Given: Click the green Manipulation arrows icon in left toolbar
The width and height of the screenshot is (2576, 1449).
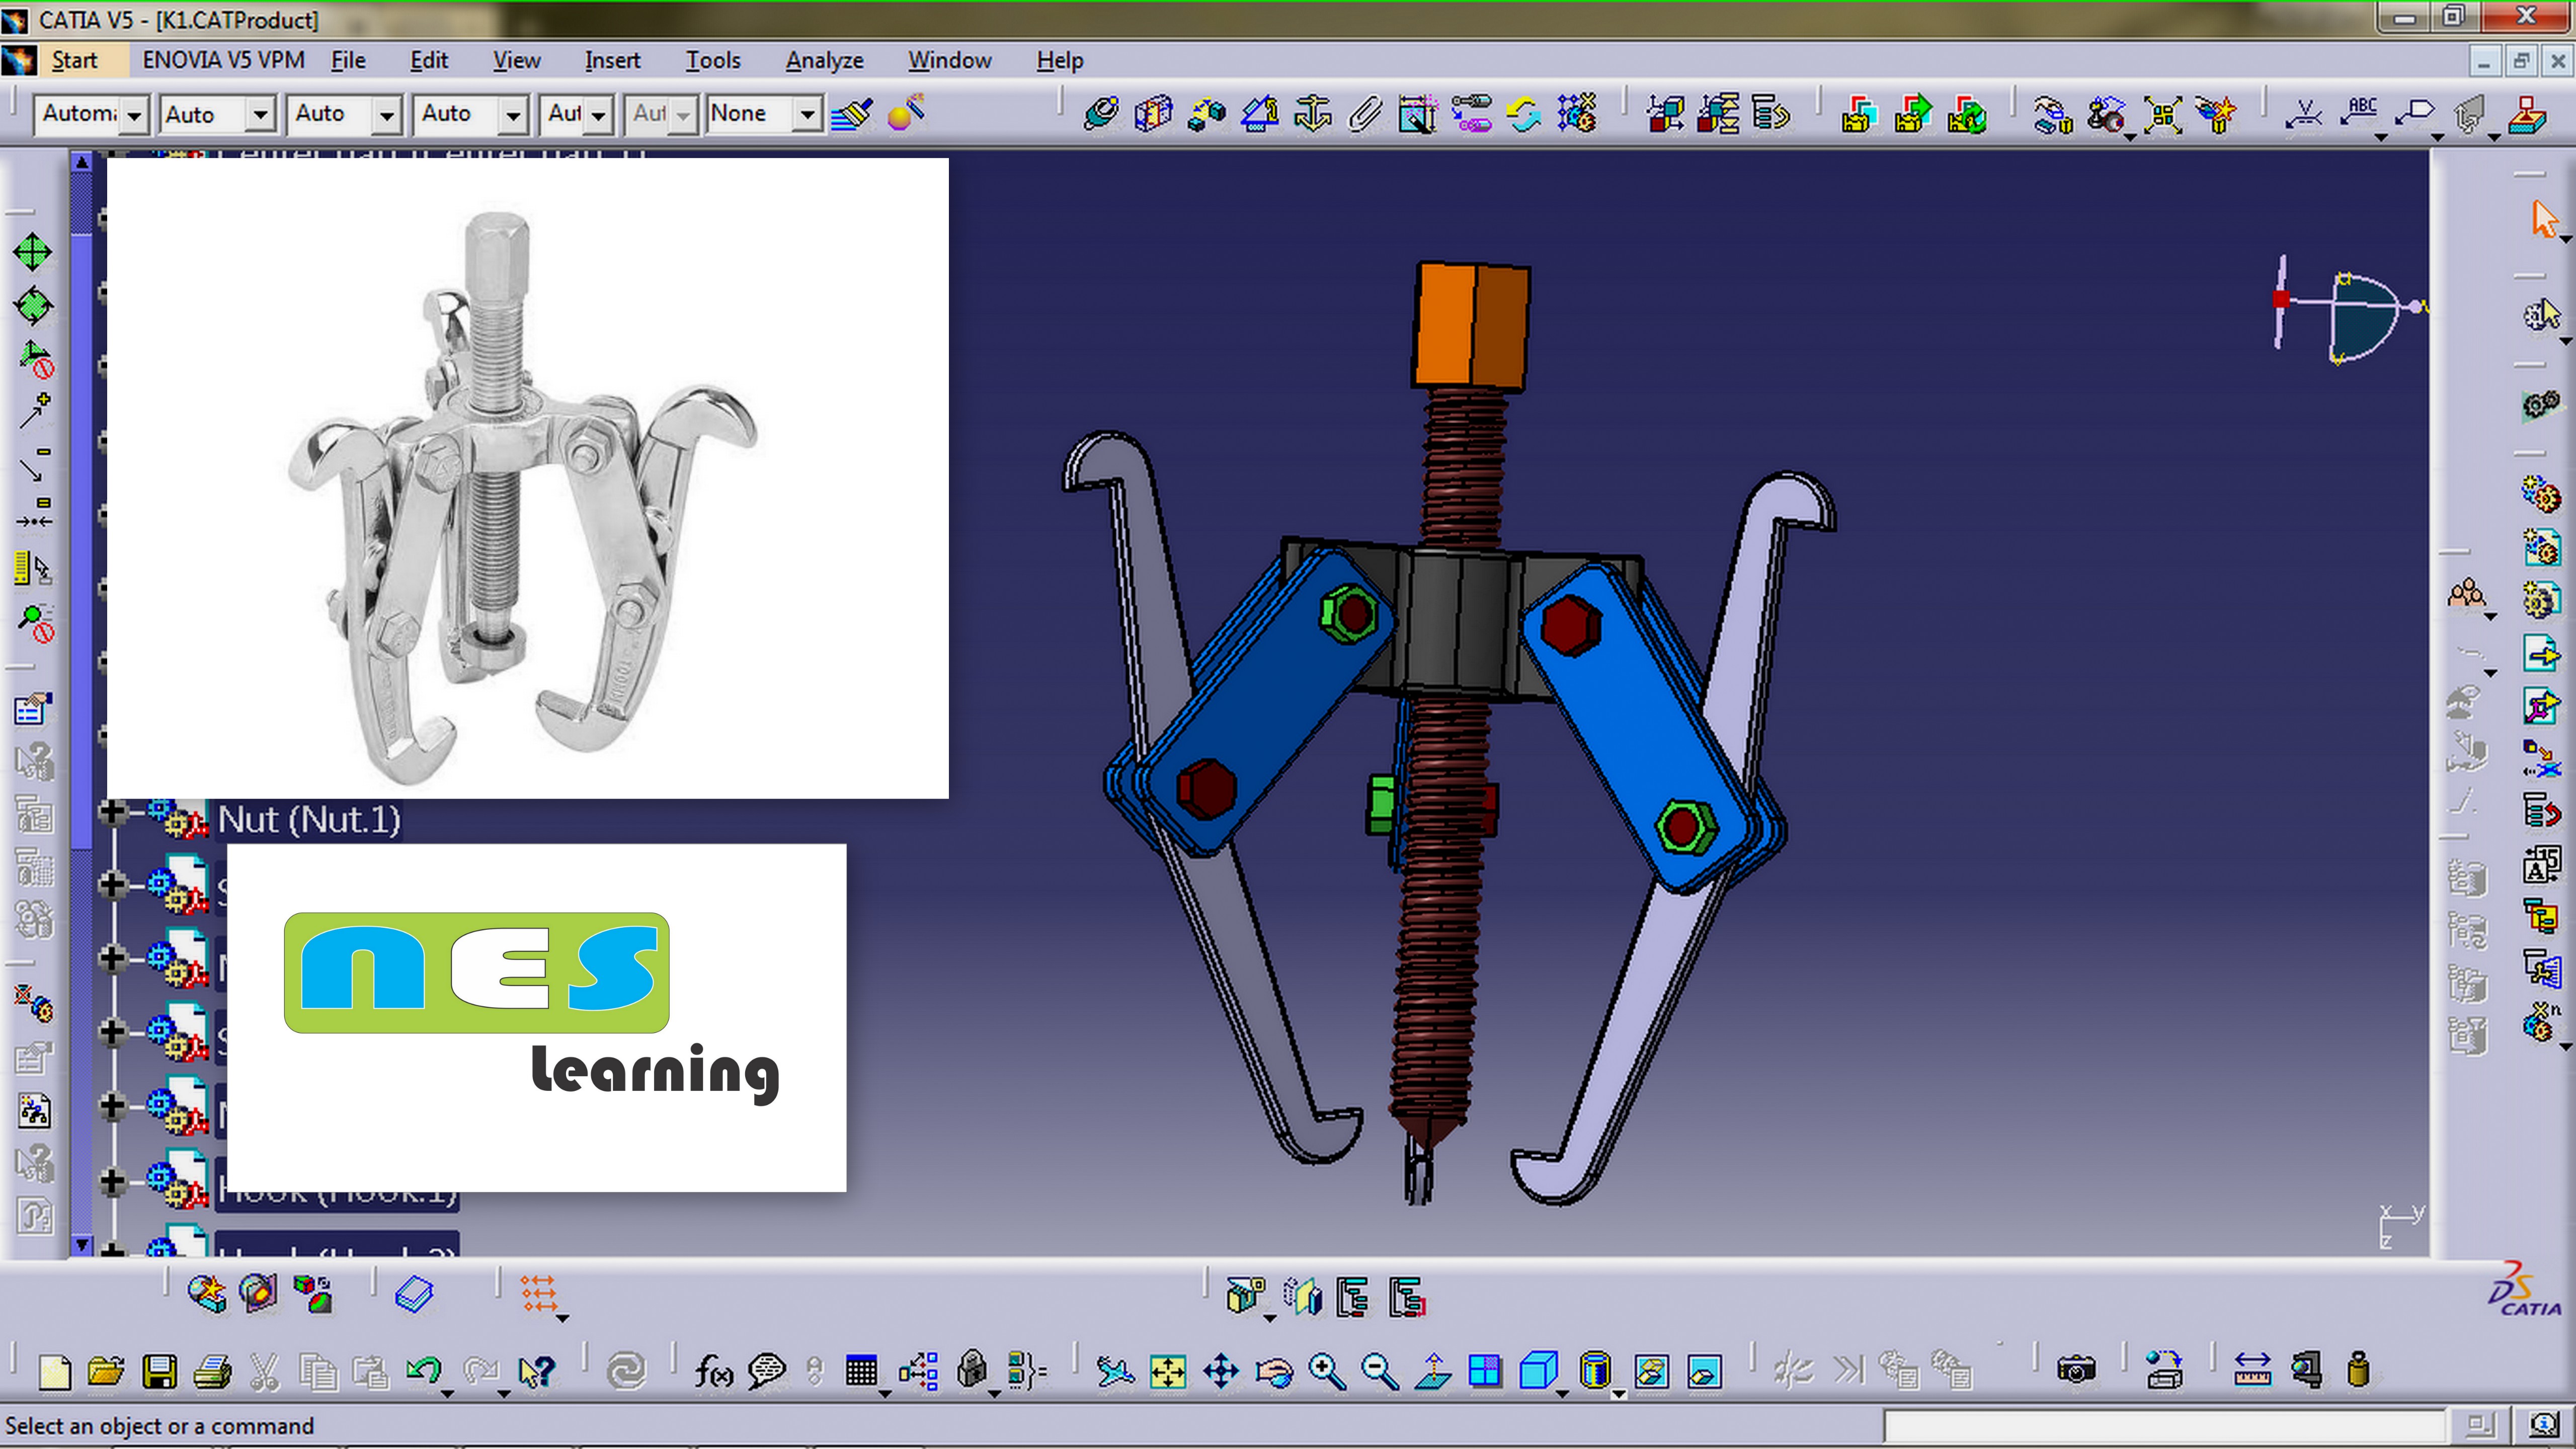Looking at the screenshot, I should coord(33,252).
